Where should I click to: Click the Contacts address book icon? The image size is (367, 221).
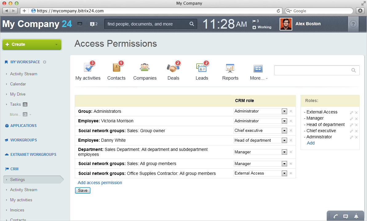[116, 67]
